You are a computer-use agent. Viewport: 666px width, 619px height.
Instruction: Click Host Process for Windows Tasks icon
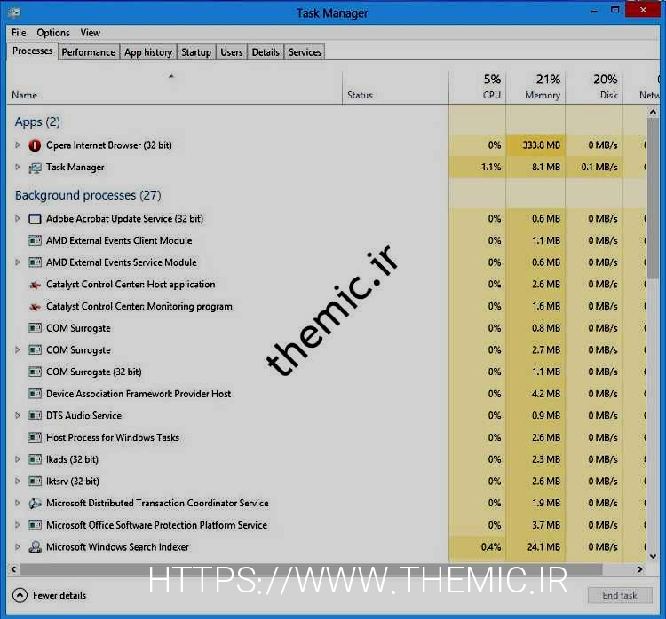35,437
